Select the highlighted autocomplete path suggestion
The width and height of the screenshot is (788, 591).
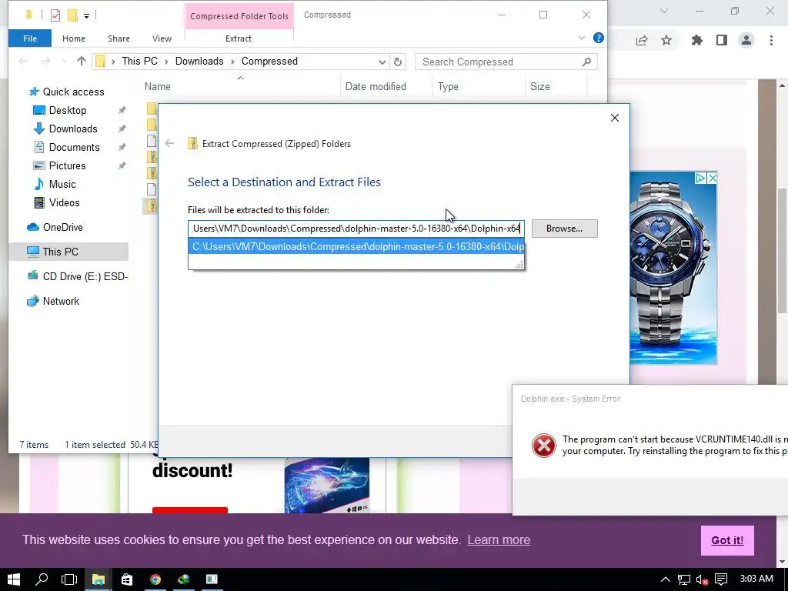[x=356, y=247]
